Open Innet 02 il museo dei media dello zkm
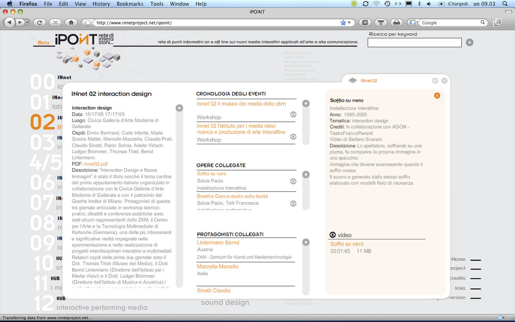Screen dimensions: 515x322 click(x=241, y=103)
